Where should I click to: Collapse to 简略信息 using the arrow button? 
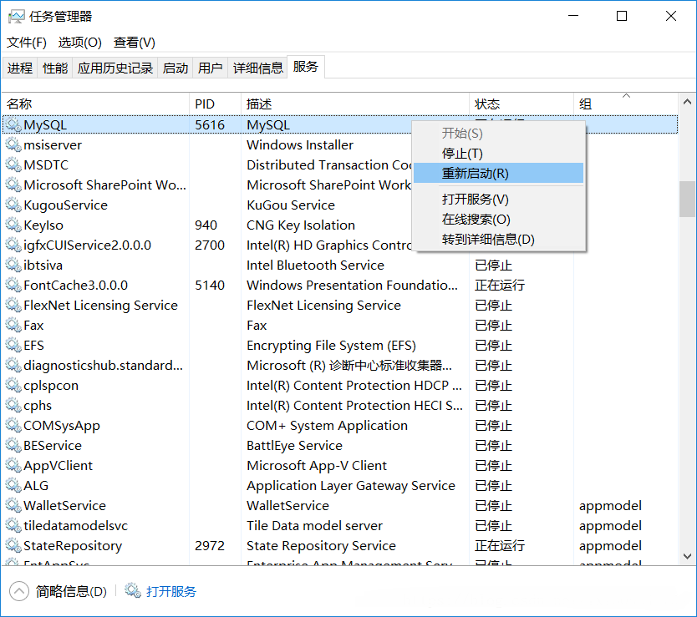point(18,591)
